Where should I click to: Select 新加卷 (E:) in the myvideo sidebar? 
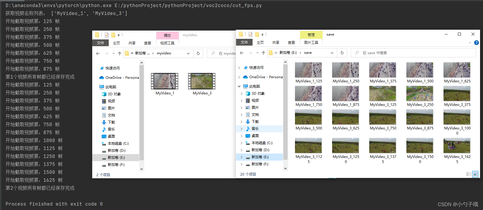click(116, 158)
